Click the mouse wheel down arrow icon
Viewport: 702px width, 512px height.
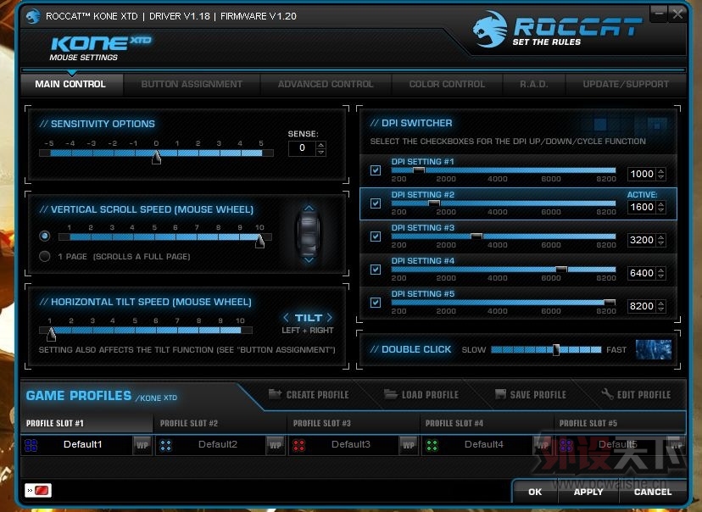pyautogui.click(x=309, y=260)
